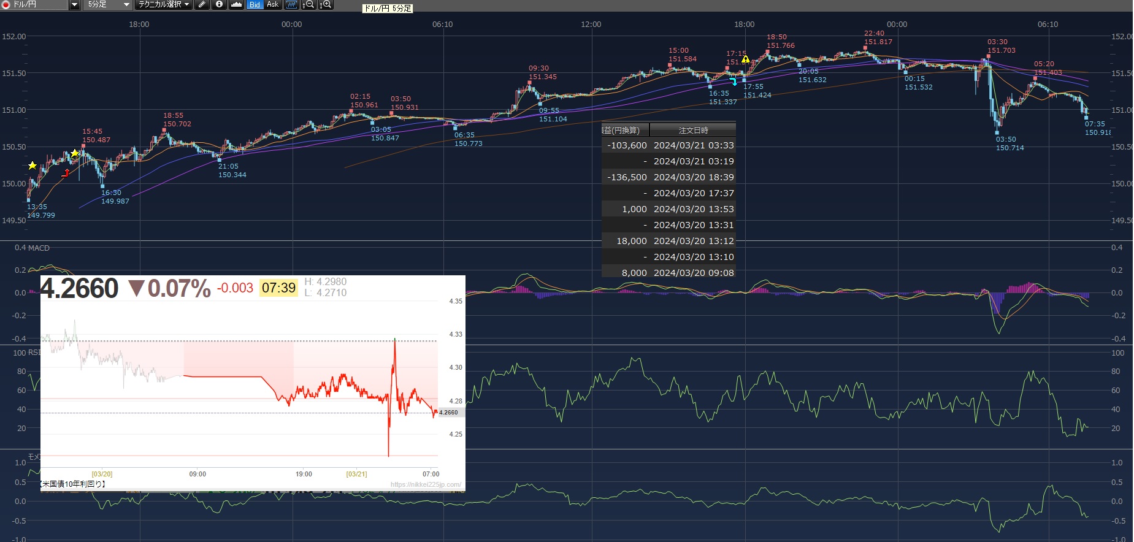The image size is (1134, 542).
Task: Select the 2024/03/20 18:39 order row
Action: click(x=669, y=177)
